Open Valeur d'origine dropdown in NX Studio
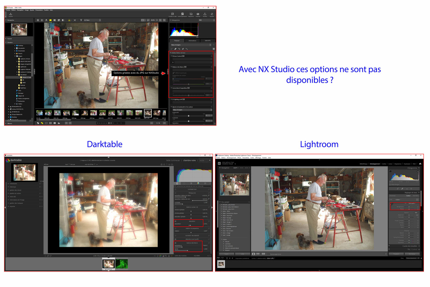Viewport: 430px width, 287px height. 191,45
